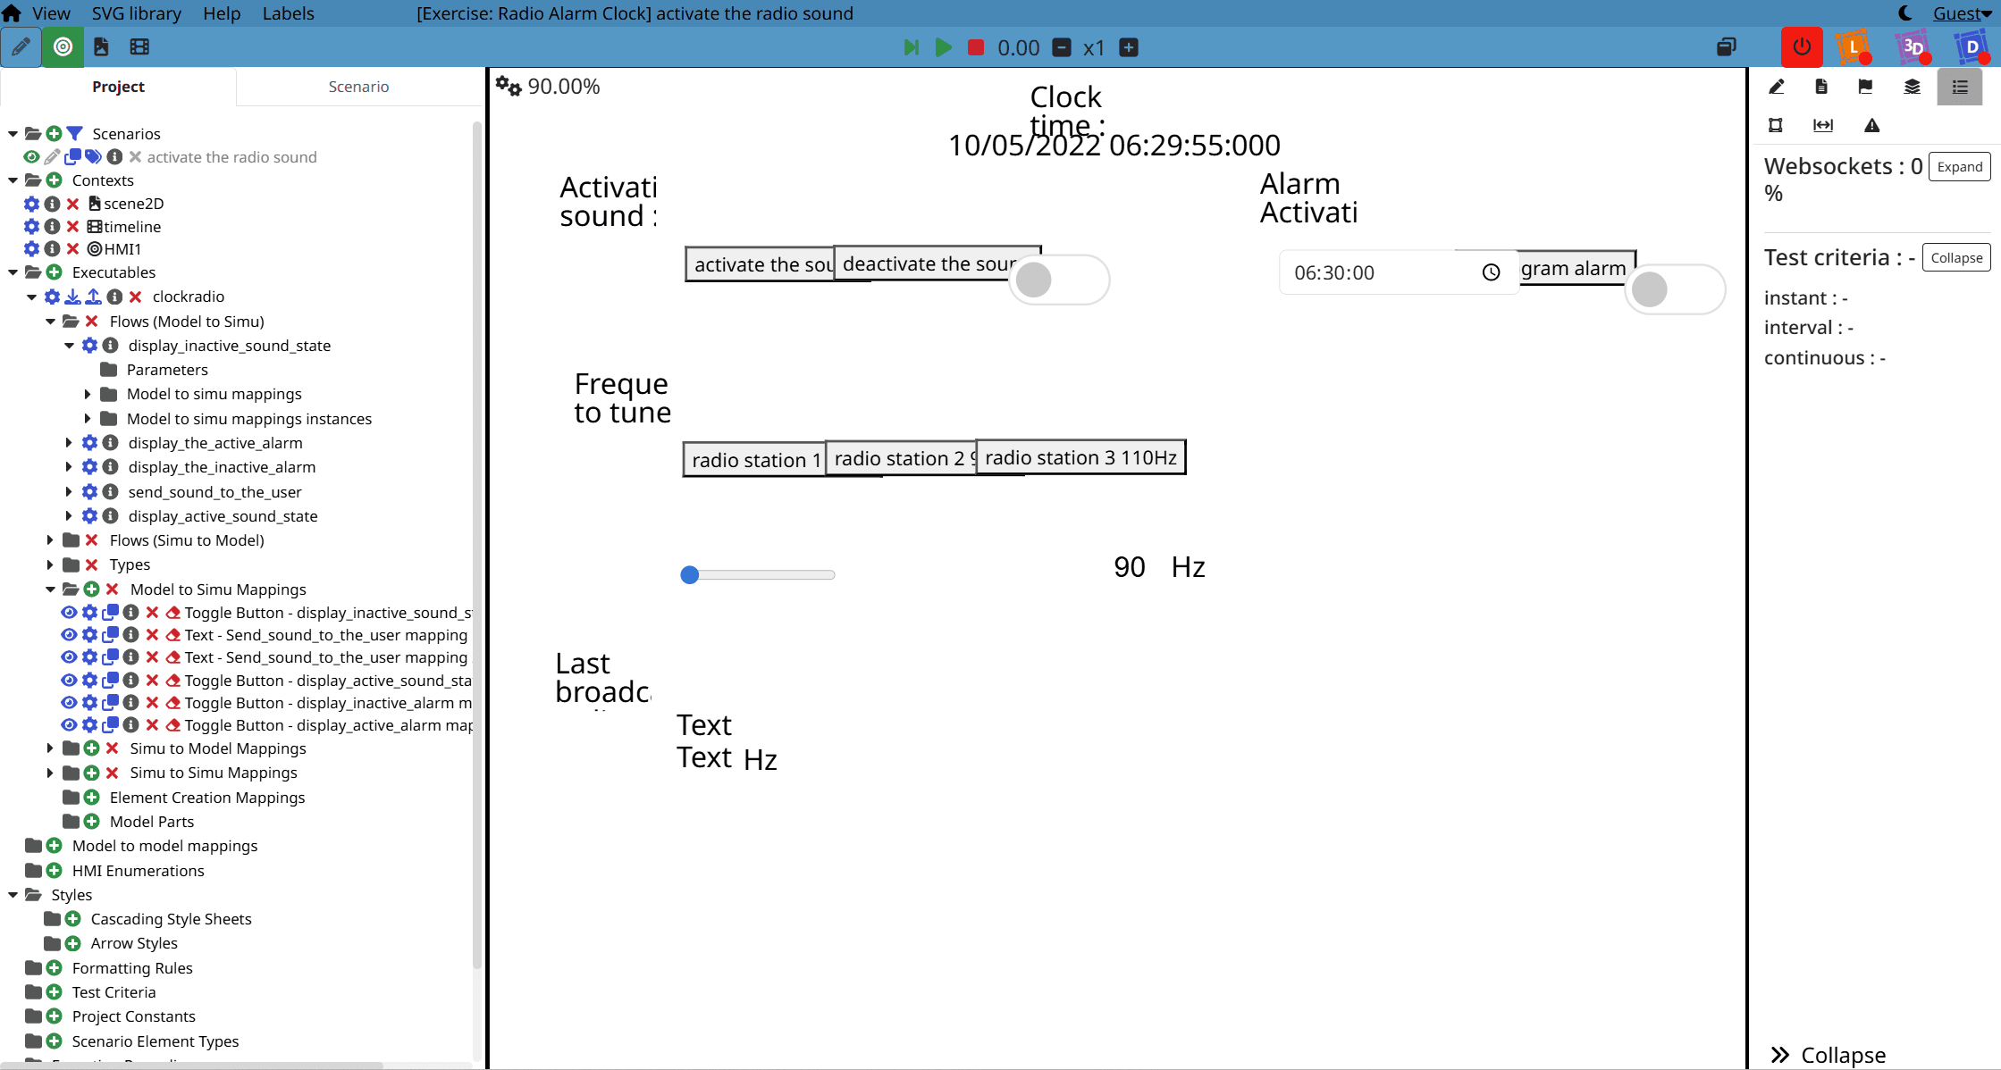Screen dimensions: 2001x1070
Task: Toggle the alarm activation switch
Action: pyautogui.click(x=1673, y=289)
